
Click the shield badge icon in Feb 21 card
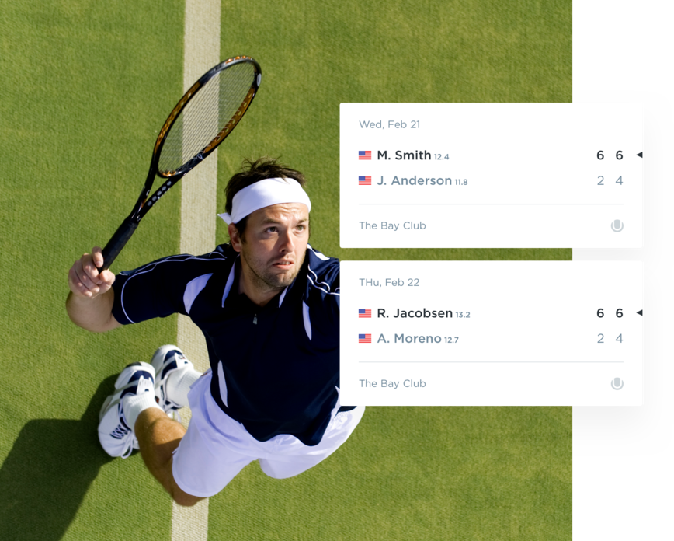click(x=617, y=225)
